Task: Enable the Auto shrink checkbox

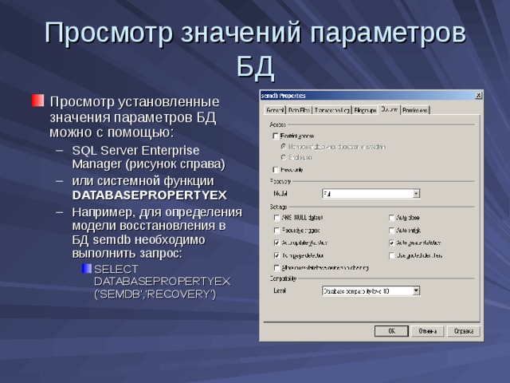Action: pos(392,230)
